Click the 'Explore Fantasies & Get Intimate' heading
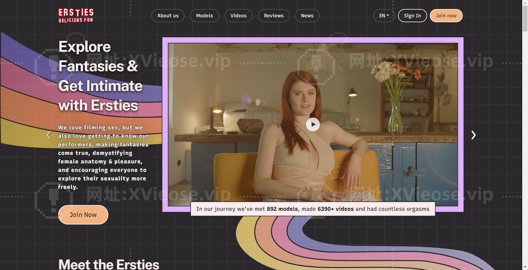Screen dimensions: 528x270 [100, 76]
